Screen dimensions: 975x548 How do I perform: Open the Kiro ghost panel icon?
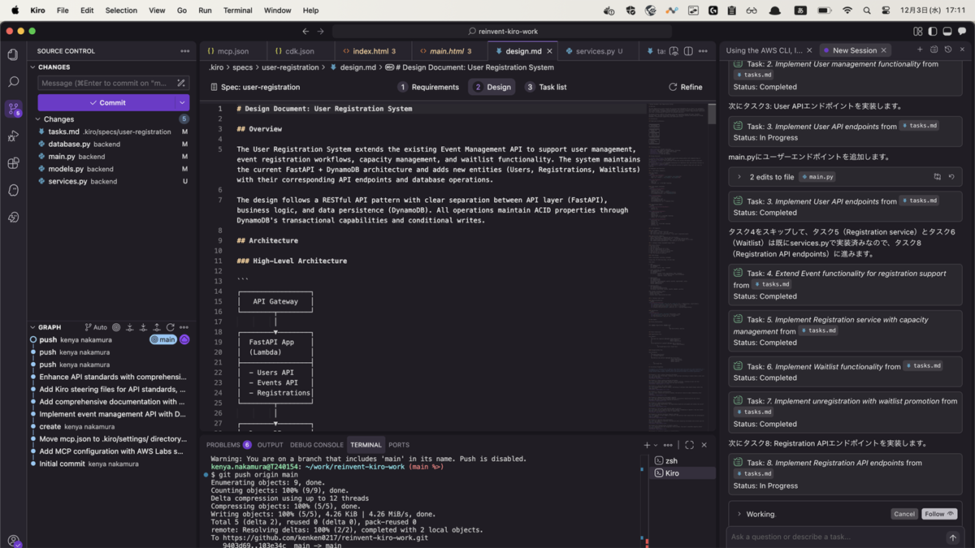[13, 190]
